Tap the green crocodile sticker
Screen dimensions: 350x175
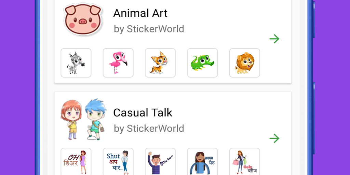(x=202, y=63)
